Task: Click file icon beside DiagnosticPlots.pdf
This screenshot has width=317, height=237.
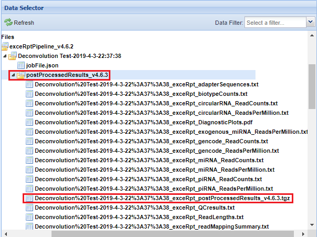Action: point(29,122)
